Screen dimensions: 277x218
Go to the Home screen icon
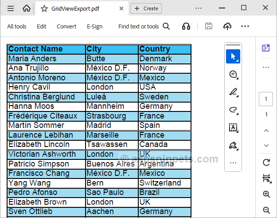27,8
